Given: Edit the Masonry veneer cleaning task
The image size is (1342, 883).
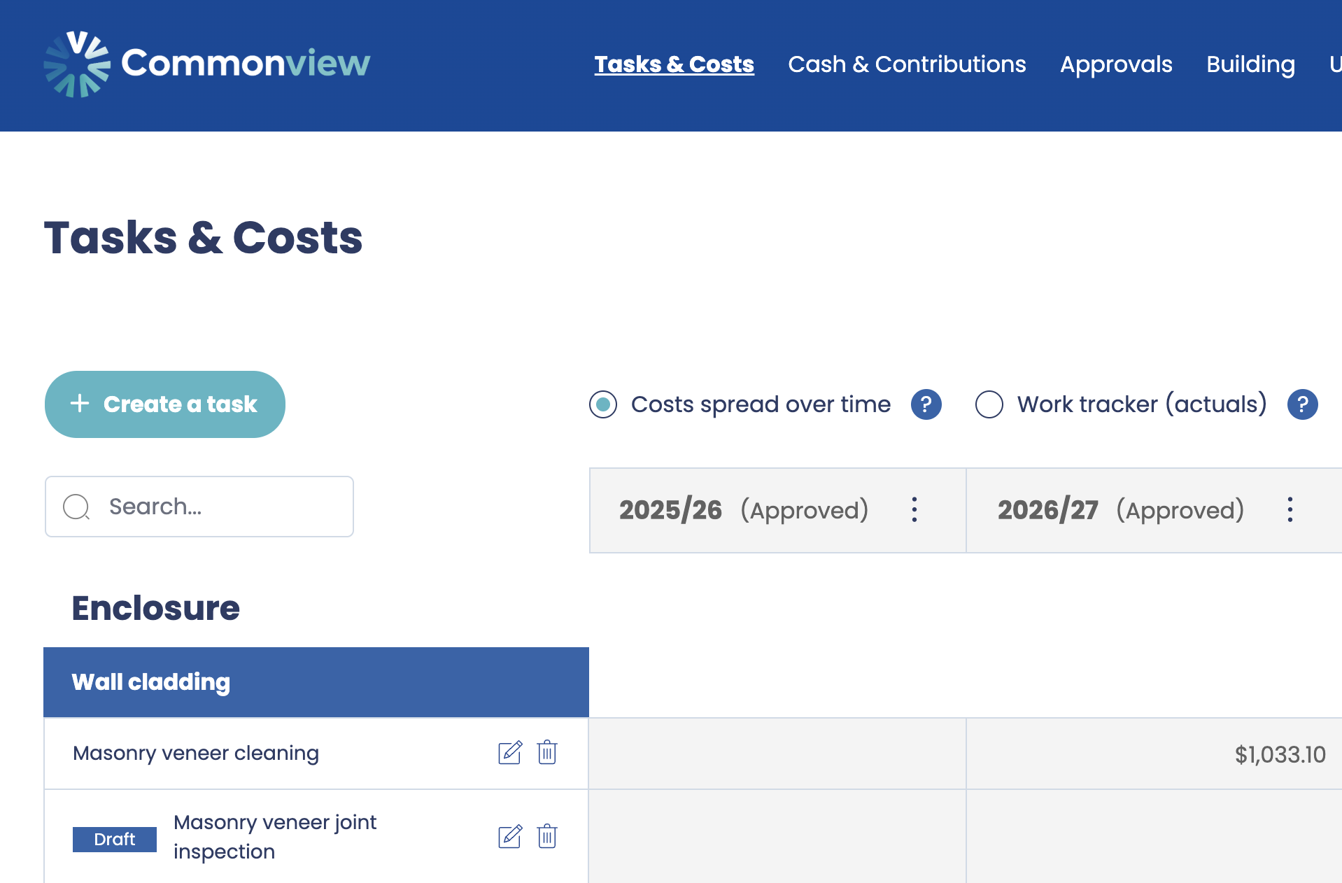Looking at the screenshot, I should coord(509,753).
